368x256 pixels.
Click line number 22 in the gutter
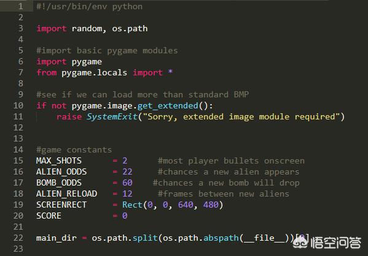[x=18, y=238]
